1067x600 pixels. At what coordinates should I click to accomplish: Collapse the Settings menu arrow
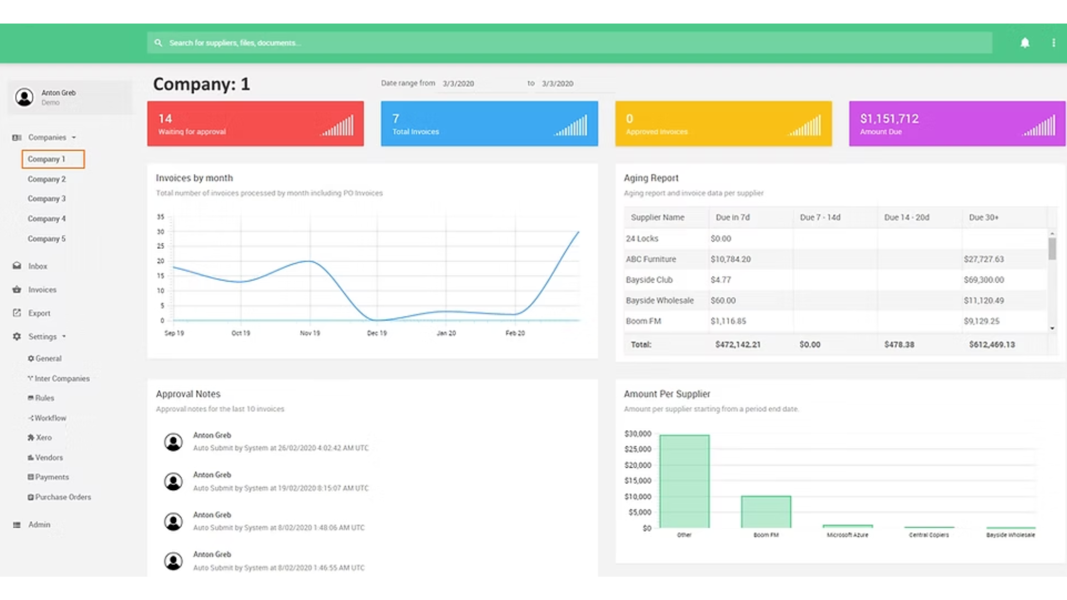tap(64, 337)
